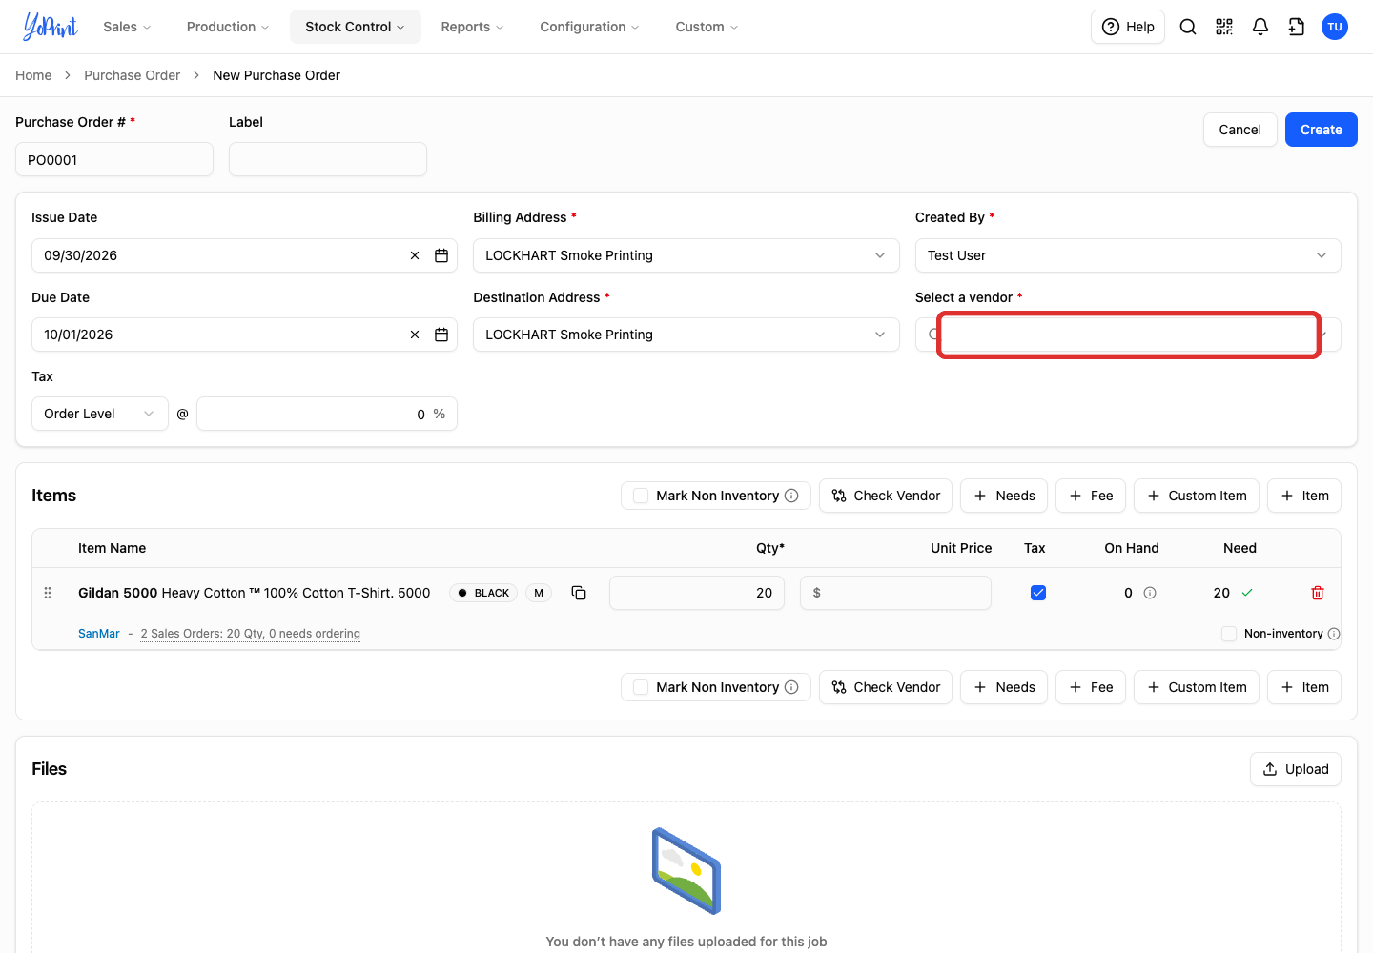1373x953 pixels.
Task: Open the Stock Control menu
Action: click(x=355, y=27)
